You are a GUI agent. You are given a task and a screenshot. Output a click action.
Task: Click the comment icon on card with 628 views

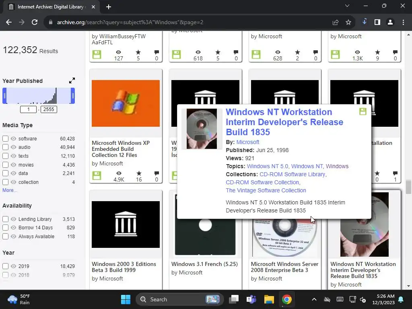click(315, 52)
